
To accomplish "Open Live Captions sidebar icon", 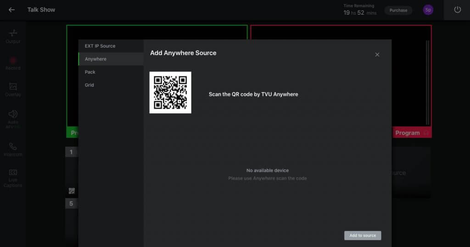I will click(x=13, y=178).
